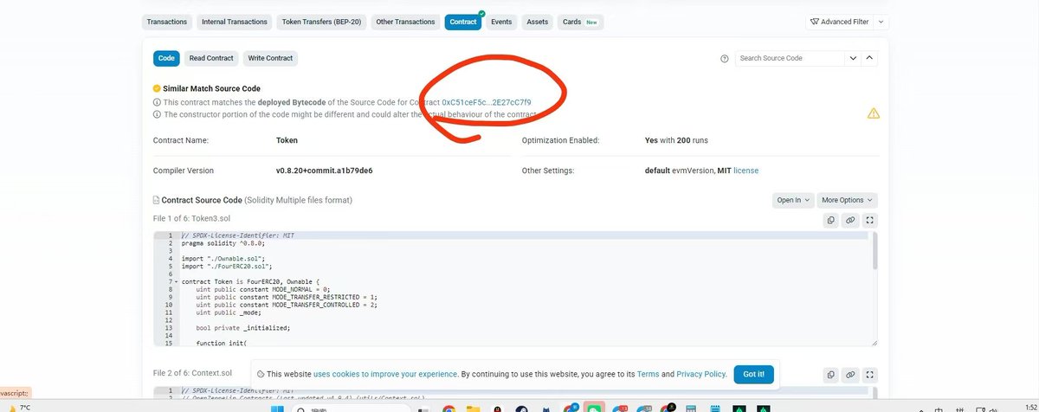
Task: Open the Terms link in cookie banner
Action: tap(648, 374)
